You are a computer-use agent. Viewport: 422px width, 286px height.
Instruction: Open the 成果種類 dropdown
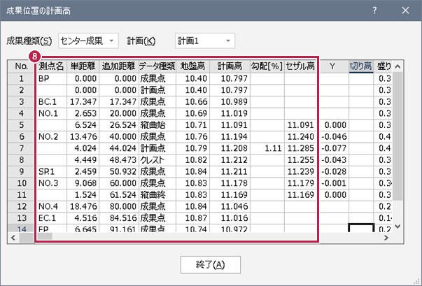[x=89, y=41]
